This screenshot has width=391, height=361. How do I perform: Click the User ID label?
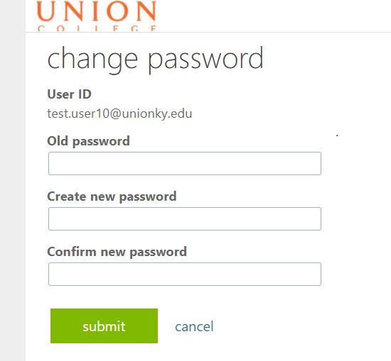(70, 94)
